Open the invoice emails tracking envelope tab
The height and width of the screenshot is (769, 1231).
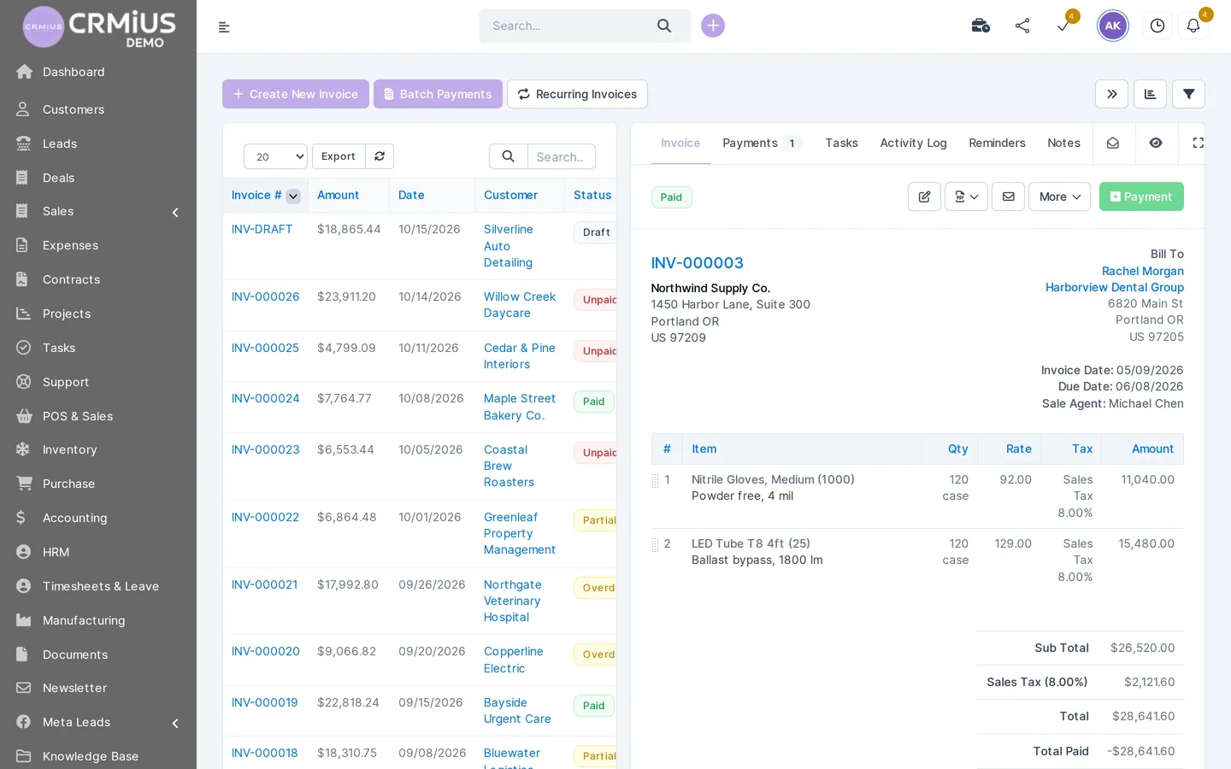(1113, 143)
